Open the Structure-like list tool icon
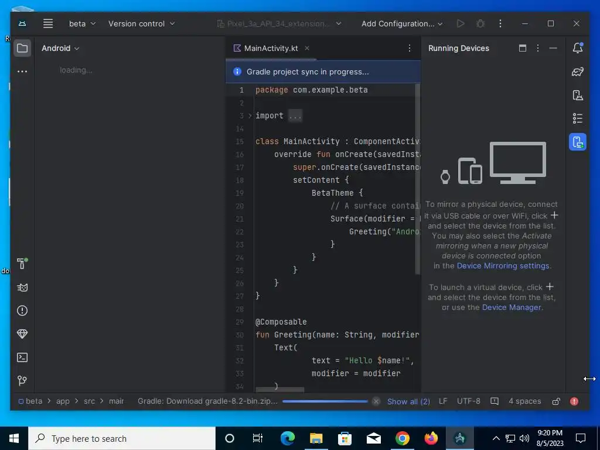The image size is (600, 450). 577,118
